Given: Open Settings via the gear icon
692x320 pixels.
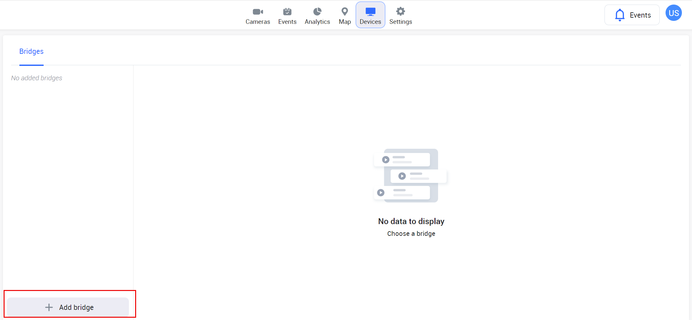Looking at the screenshot, I should pos(401,12).
